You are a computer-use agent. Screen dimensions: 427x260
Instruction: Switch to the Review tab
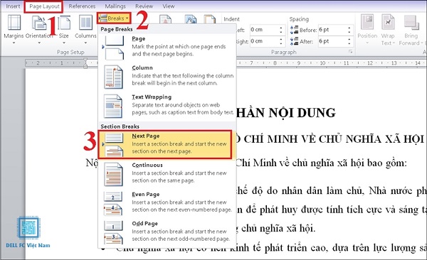(144, 6)
